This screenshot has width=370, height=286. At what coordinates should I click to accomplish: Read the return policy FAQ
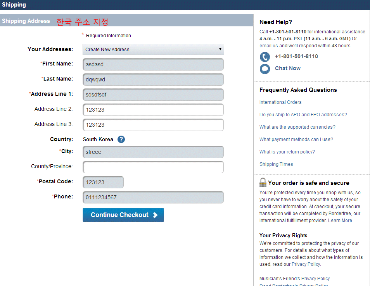tap(287, 152)
